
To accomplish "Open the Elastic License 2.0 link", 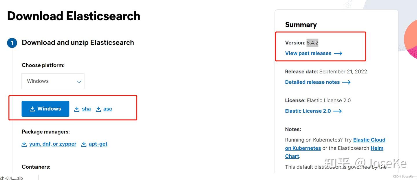I will [x=308, y=111].
